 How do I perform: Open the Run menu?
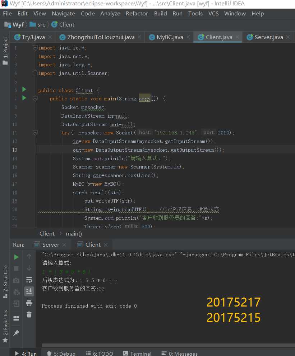(x=177, y=14)
